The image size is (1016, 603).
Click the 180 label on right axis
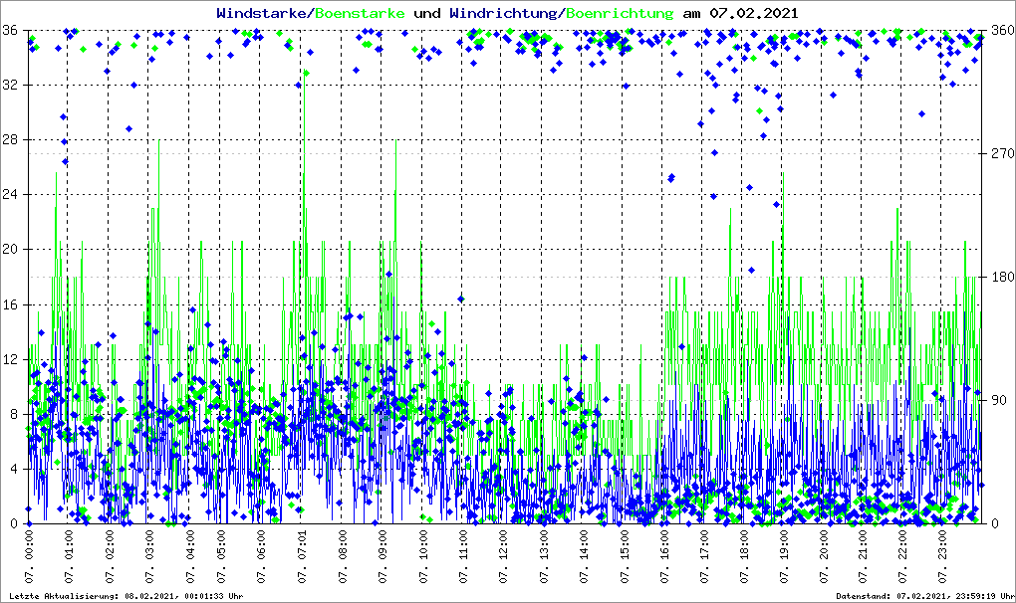click(x=999, y=277)
